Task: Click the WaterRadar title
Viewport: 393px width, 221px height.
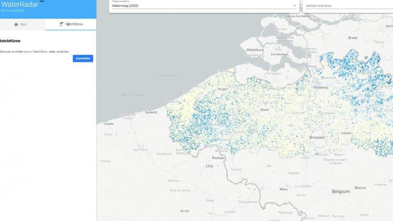Action: (20, 4)
